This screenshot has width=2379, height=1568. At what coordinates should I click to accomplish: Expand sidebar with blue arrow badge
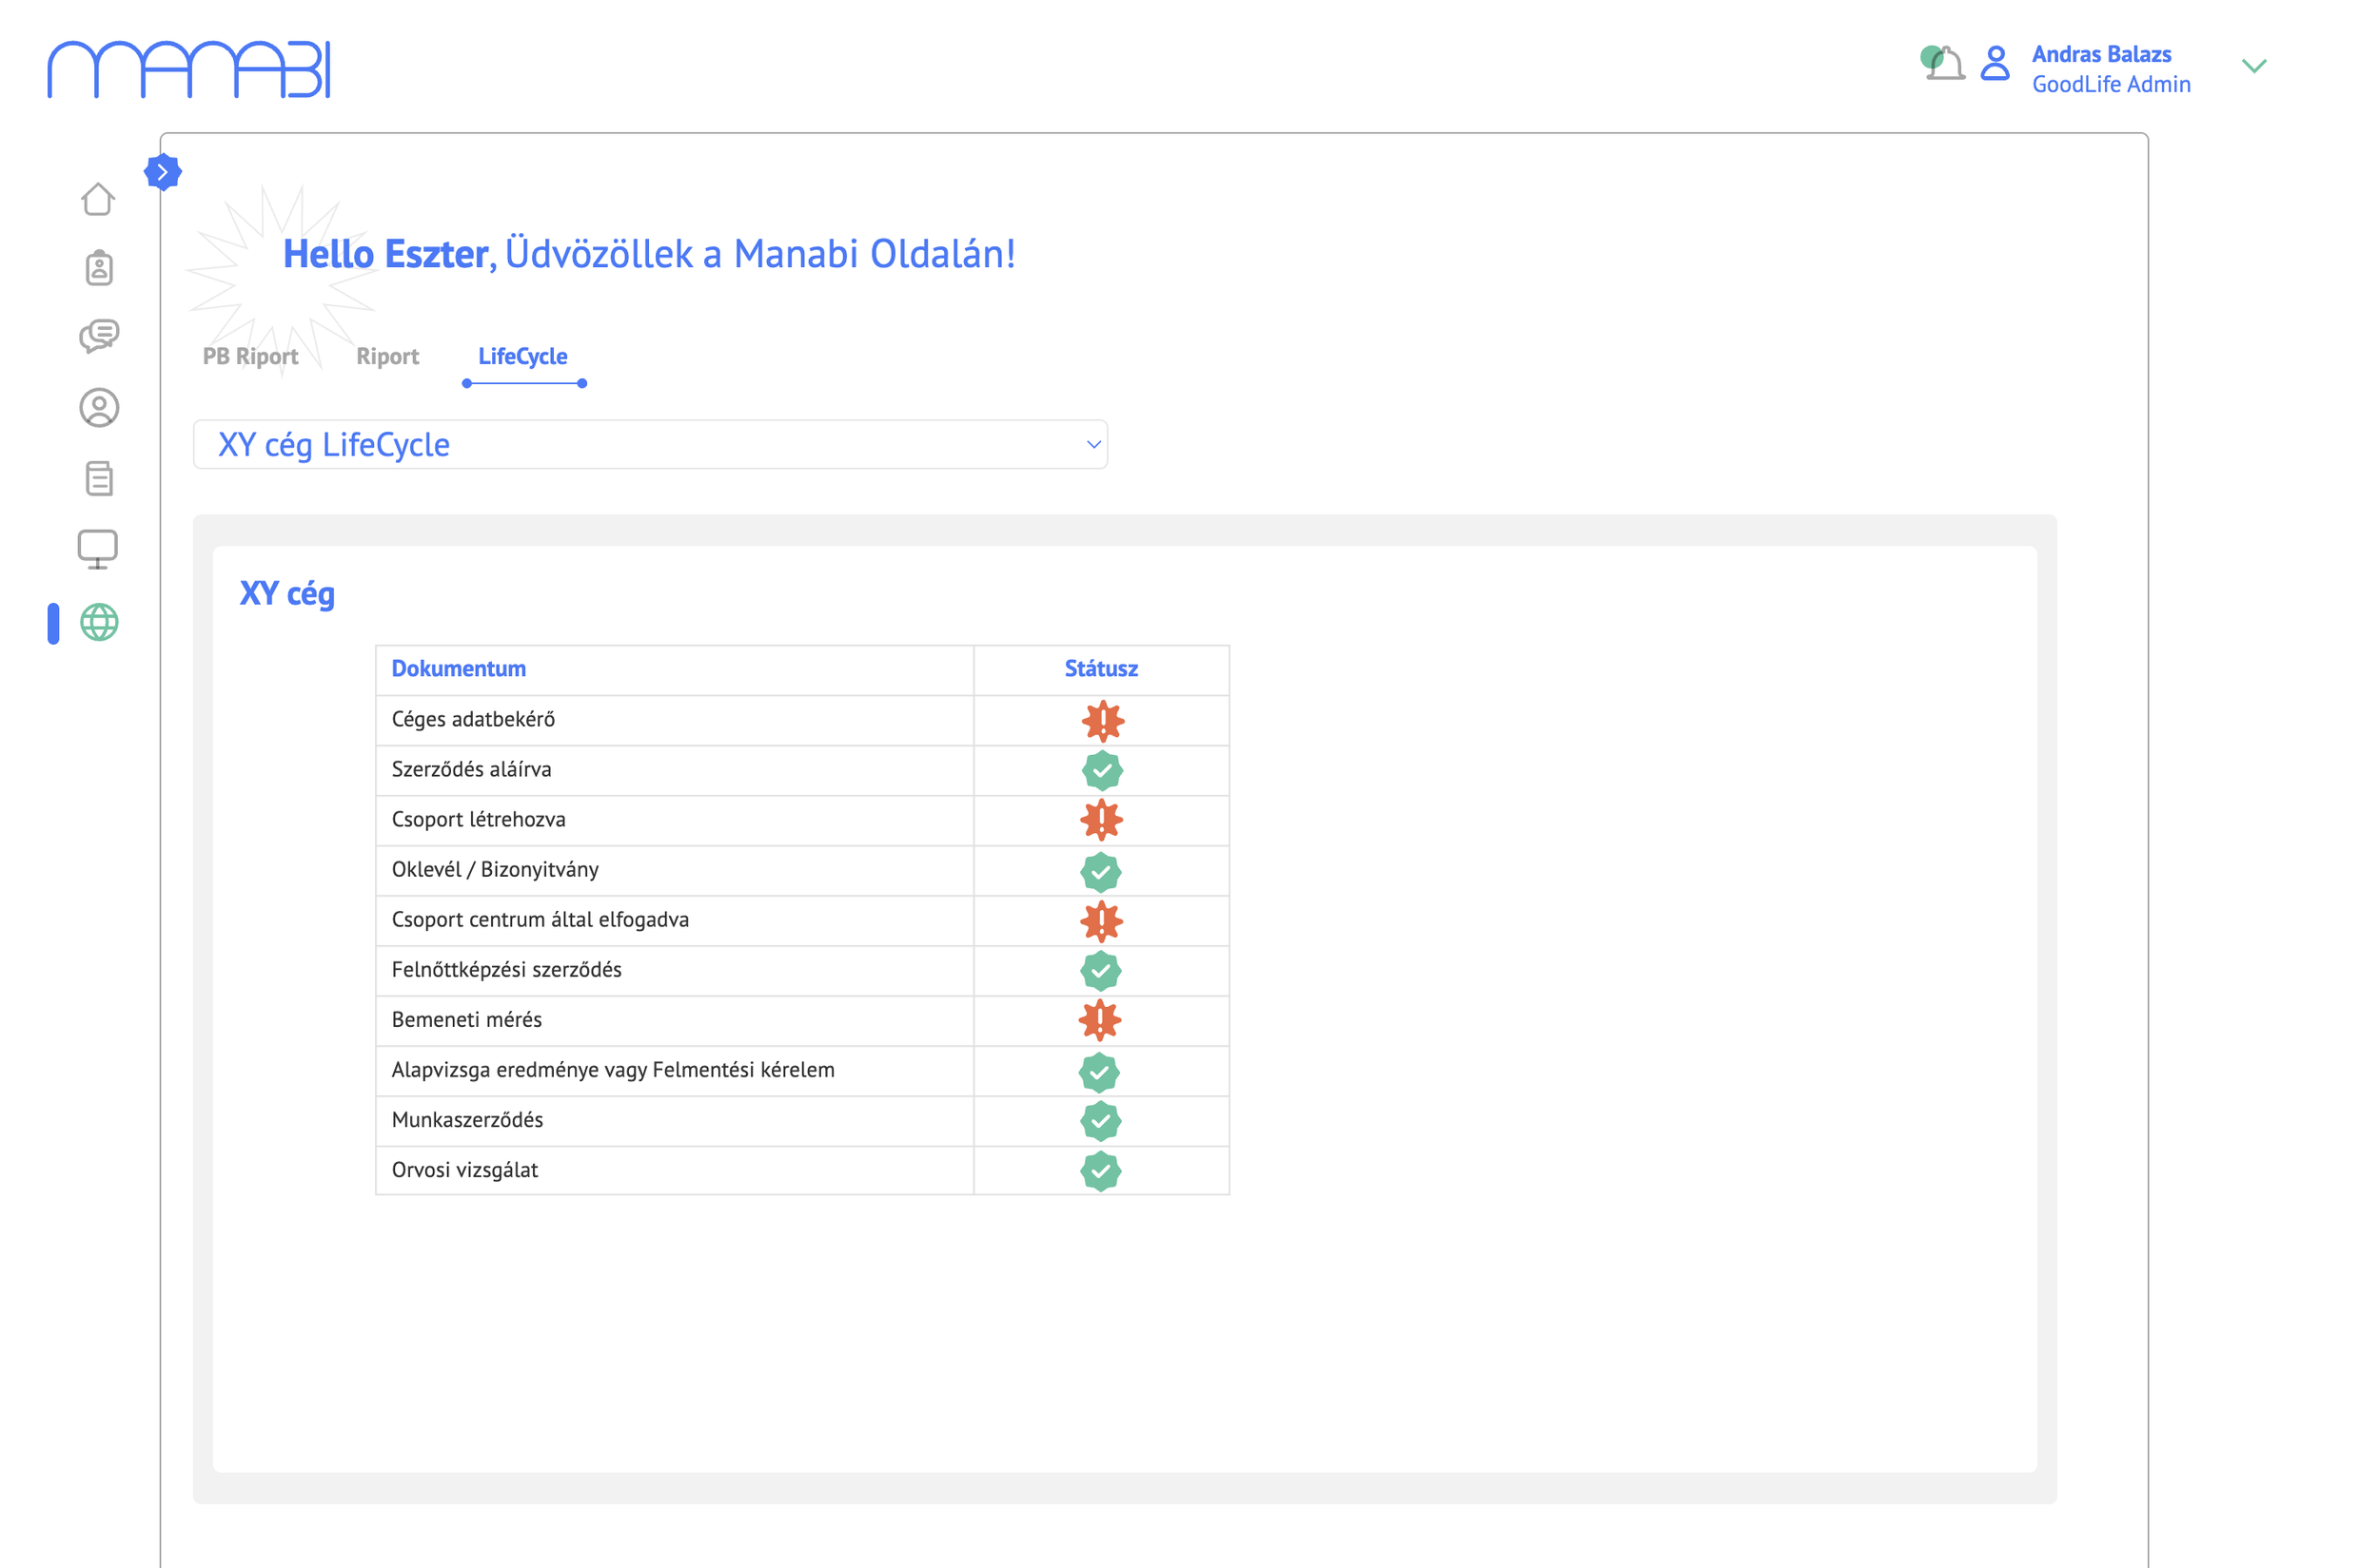point(163,172)
